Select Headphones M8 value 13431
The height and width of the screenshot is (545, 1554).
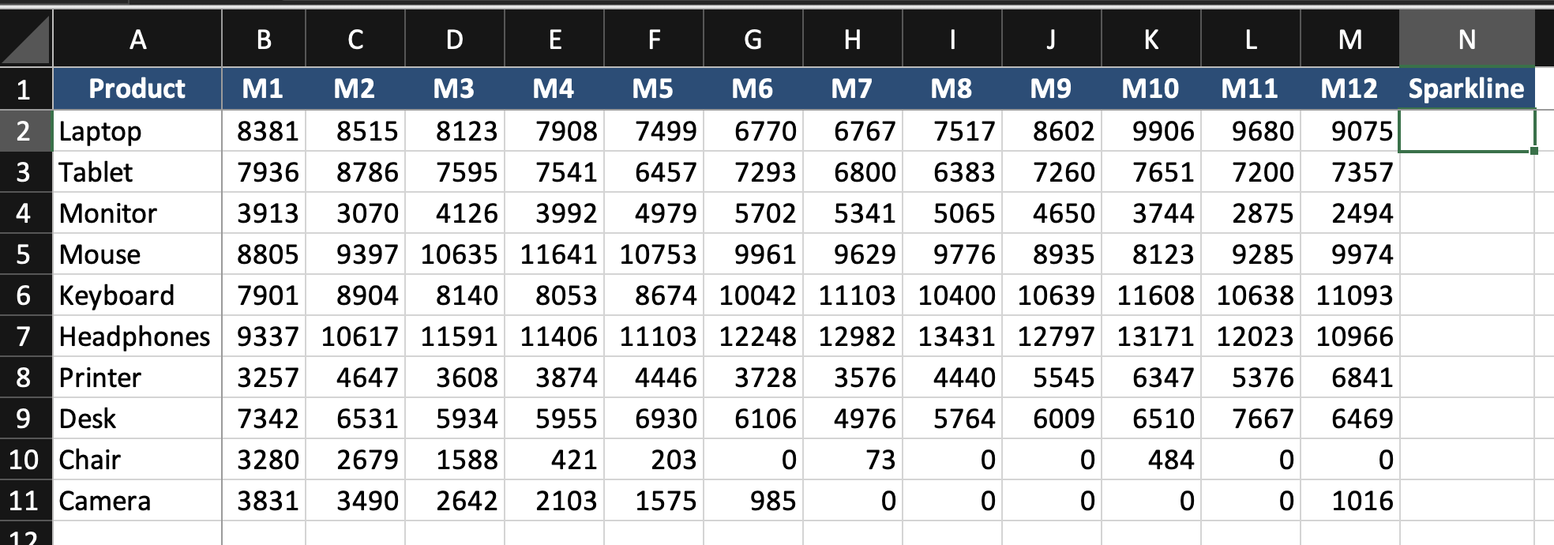(952, 336)
